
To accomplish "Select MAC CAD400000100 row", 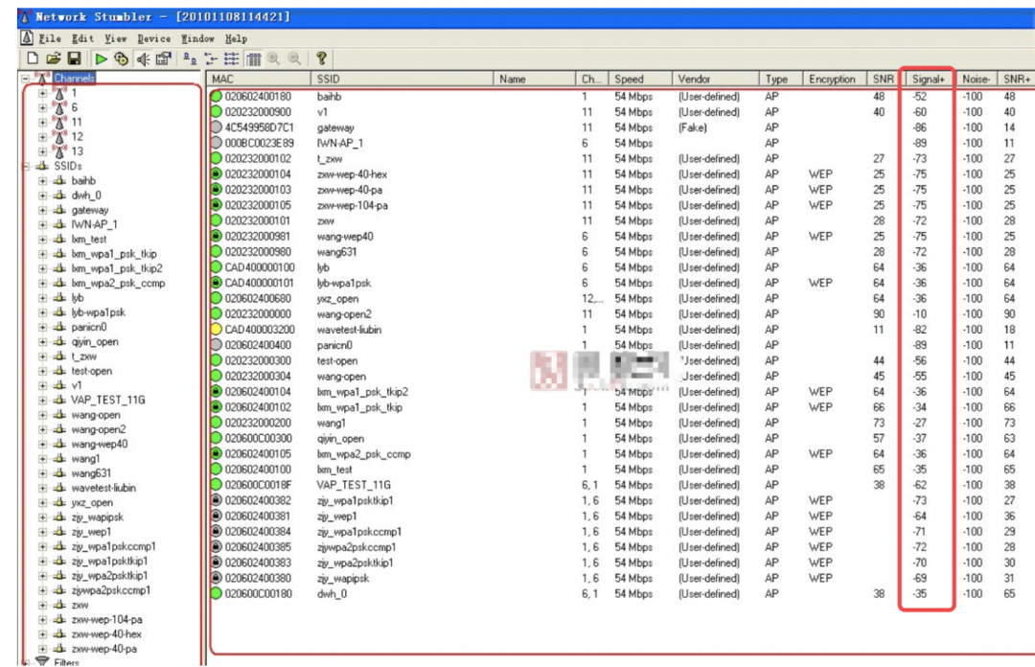I will [260, 267].
